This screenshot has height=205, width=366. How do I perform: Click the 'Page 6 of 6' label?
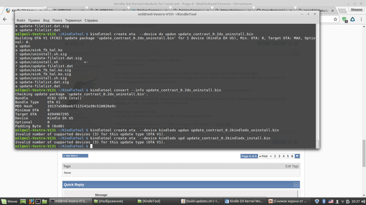[249, 156]
